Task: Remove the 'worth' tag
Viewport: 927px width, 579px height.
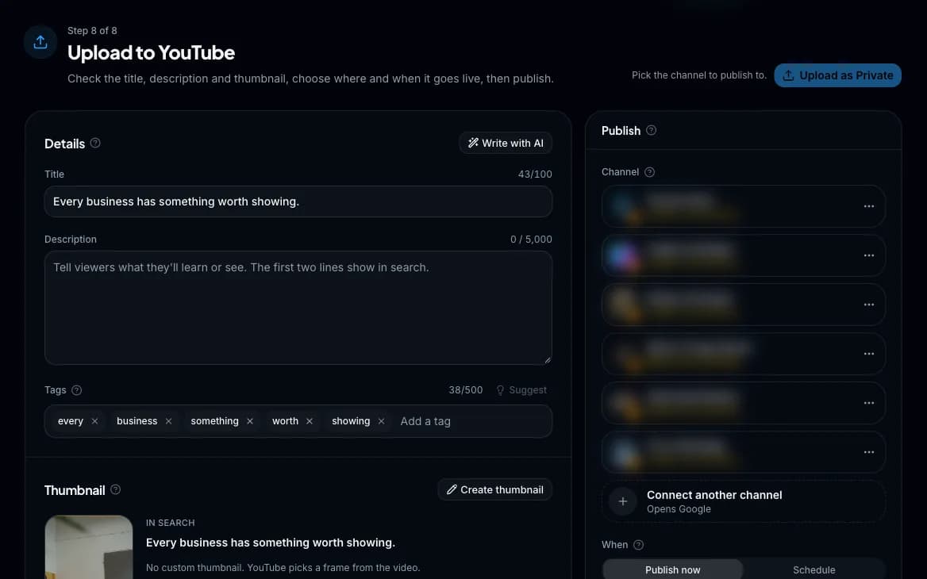Action: click(x=310, y=421)
